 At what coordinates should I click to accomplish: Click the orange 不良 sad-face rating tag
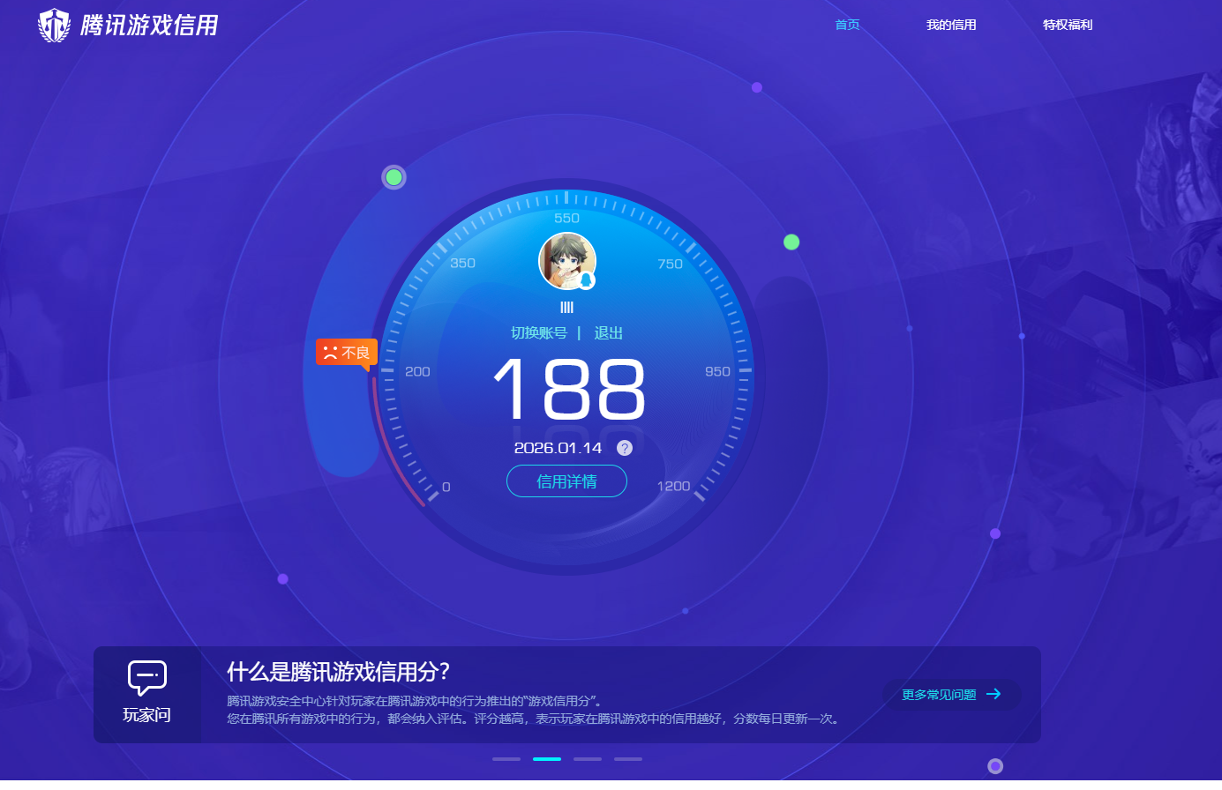pyautogui.click(x=347, y=353)
